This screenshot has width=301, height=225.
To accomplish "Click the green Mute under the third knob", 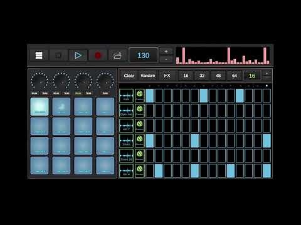I will click(78, 93).
